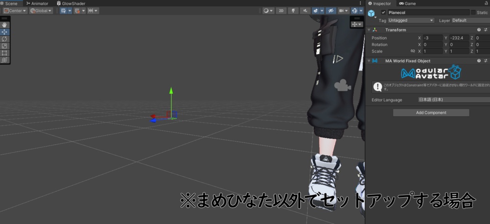Toggle gizmos icon

(x=355, y=11)
